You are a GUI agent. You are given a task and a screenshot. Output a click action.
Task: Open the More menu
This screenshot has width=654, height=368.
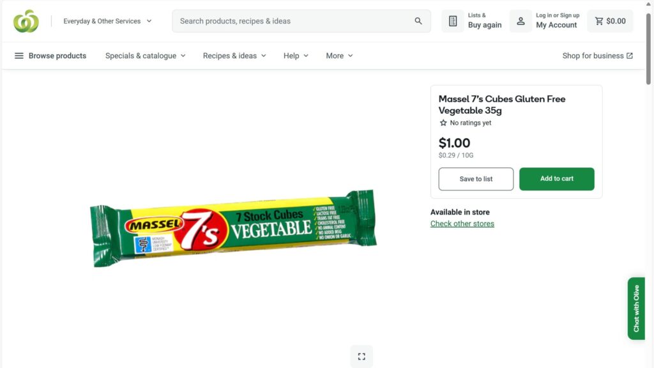[339, 56]
